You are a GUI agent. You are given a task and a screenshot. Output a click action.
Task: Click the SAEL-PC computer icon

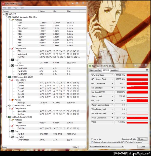(7, 14)
